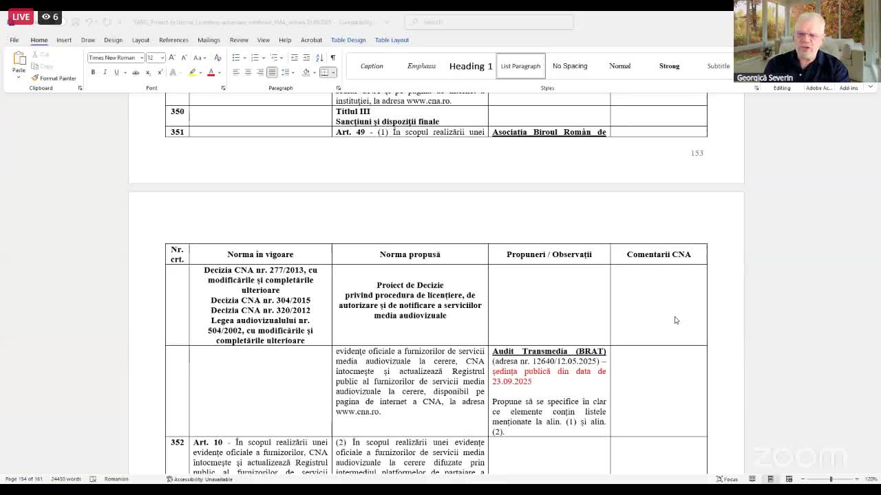Click the Clear All Formatting icon

tap(218, 58)
